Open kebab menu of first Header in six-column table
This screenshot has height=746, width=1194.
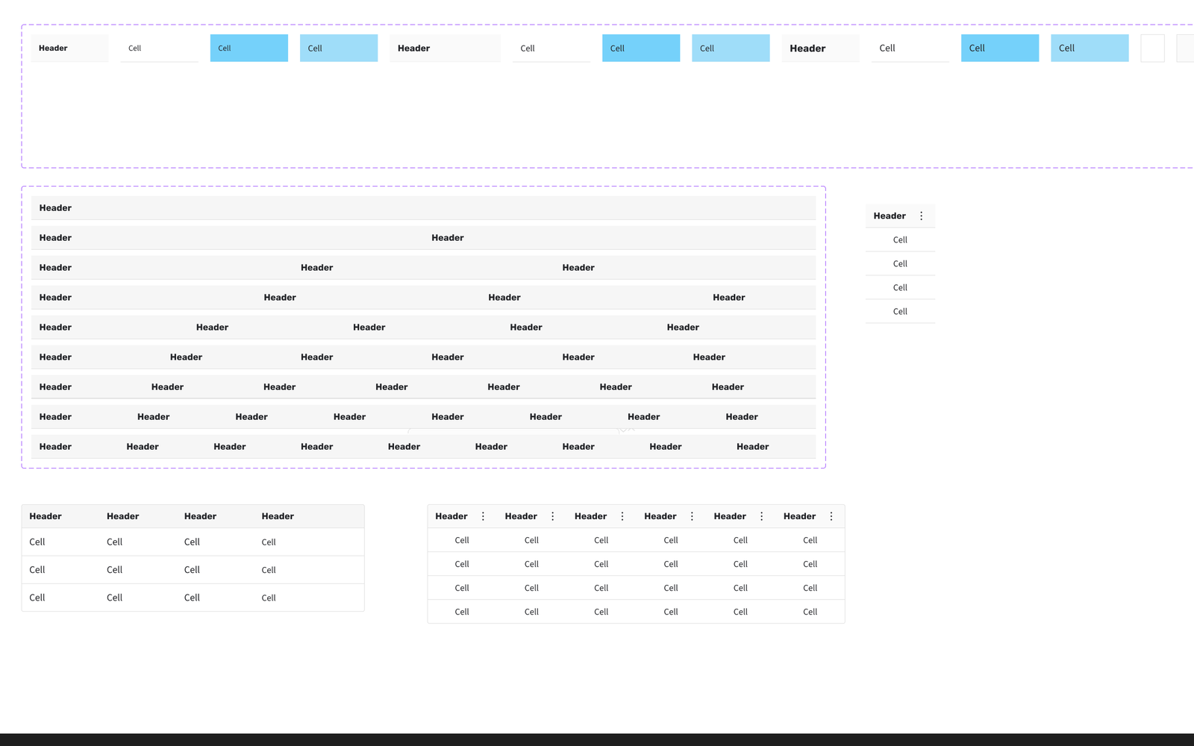click(483, 516)
